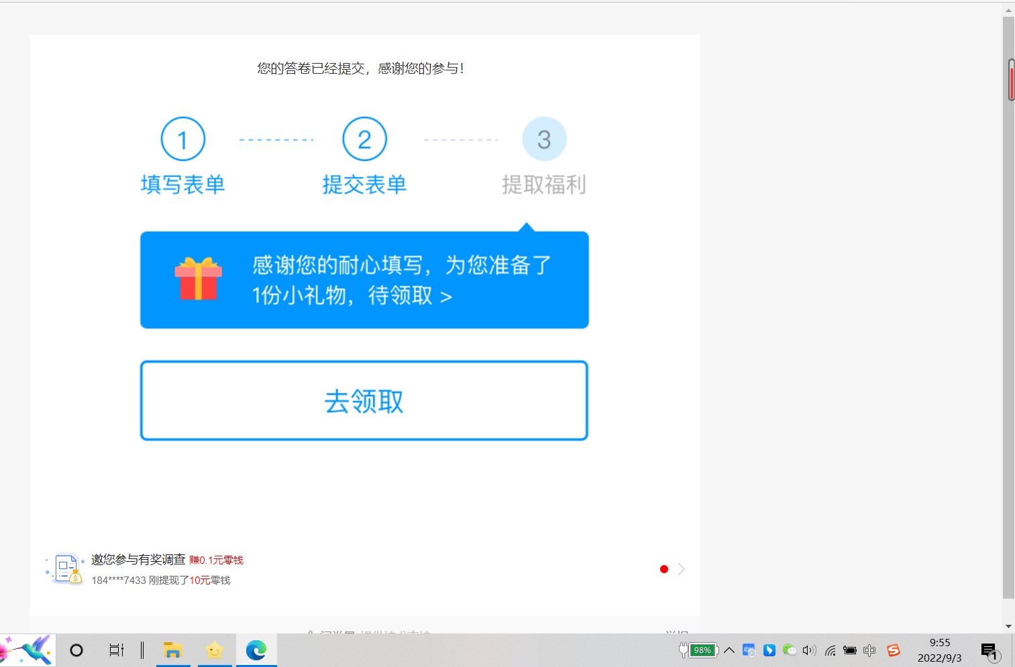
Task: Expand hidden system tray icons arrow
Action: tap(729, 650)
